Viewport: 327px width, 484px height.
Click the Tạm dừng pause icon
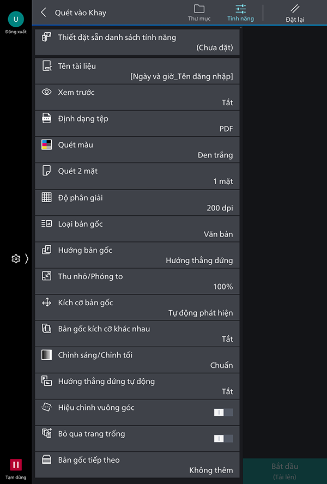click(x=16, y=464)
